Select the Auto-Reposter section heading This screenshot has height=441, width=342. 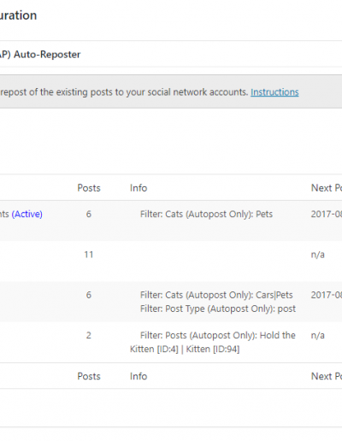[40, 54]
